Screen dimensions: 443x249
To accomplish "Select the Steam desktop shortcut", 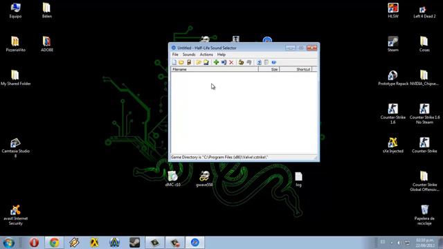I will 393,44.
